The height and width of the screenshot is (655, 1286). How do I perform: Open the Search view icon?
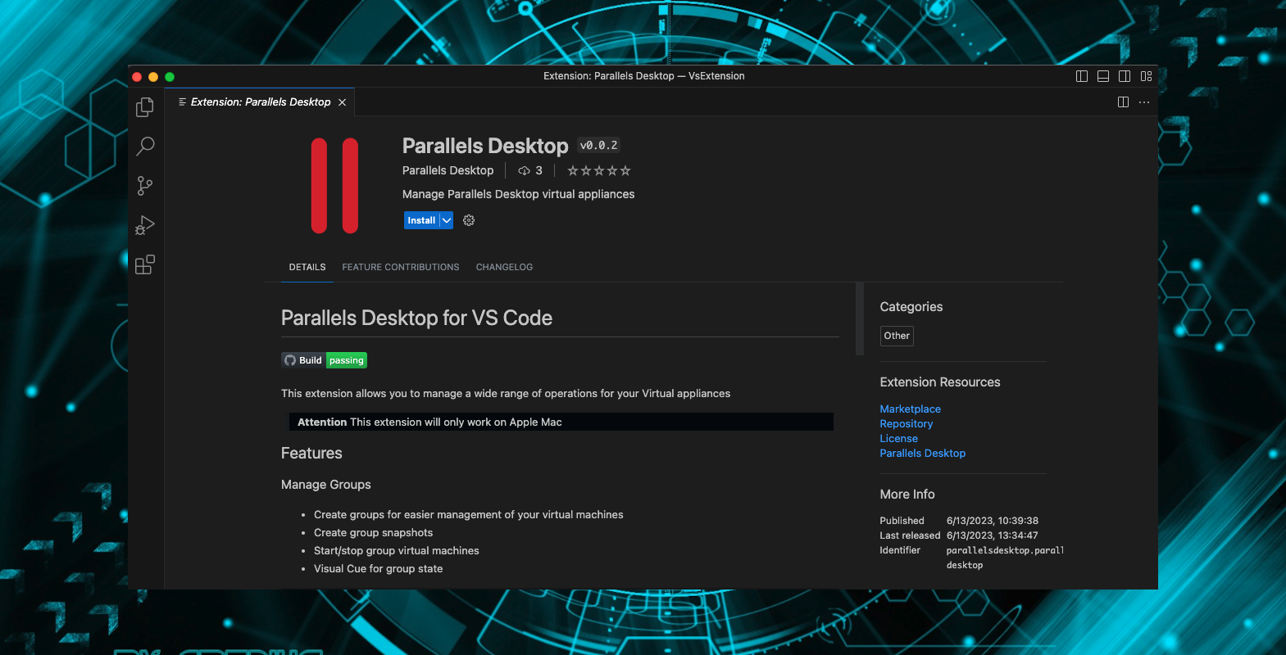[145, 147]
